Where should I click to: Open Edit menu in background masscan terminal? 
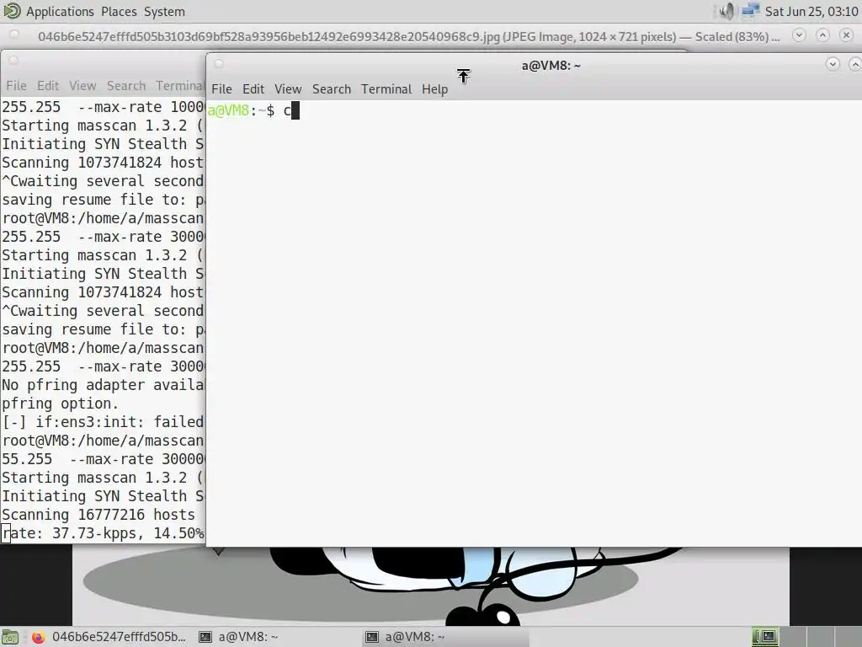point(48,86)
